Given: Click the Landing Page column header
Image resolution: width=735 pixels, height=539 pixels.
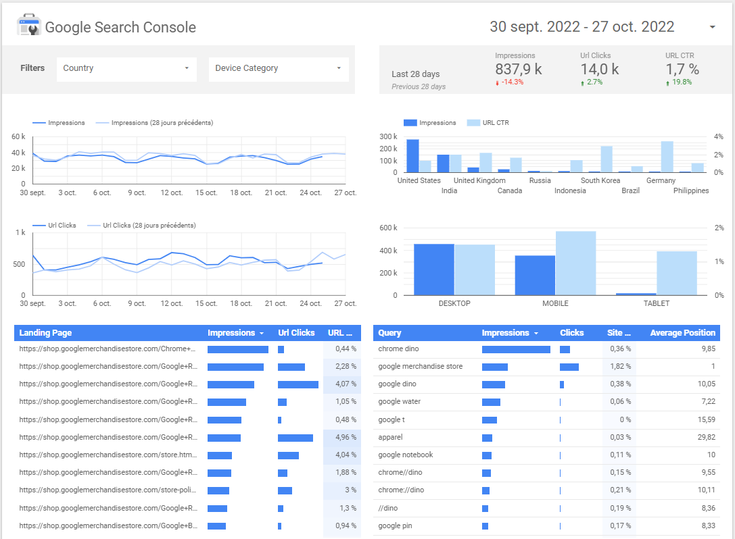Looking at the screenshot, I should (45, 333).
